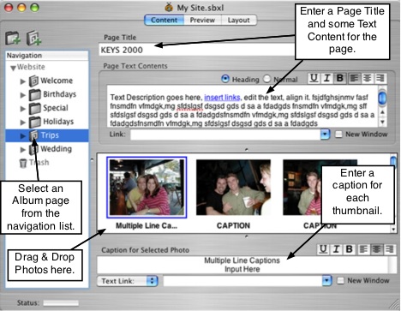Collapse the Website tree root
Image resolution: width=401 pixels, height=311 pixels.
tap(13, 68)
